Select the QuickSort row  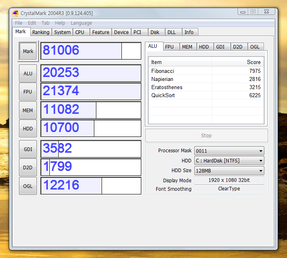pyautogui.click(x=206, y=95)
